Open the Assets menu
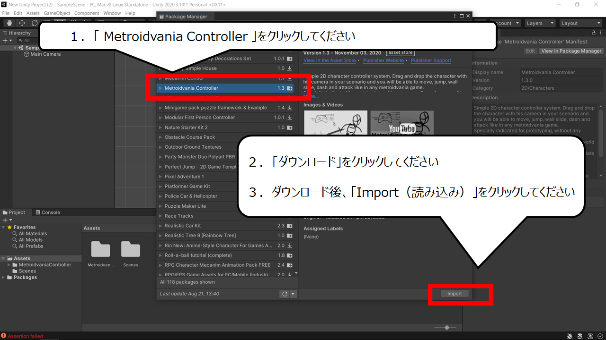Image resolution: width=606 pixels, height=340 pixels. (33, 13)
